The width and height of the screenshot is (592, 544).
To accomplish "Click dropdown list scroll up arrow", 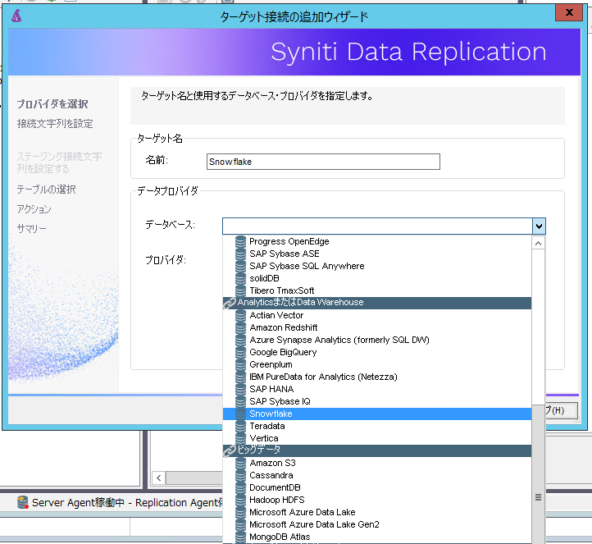I will coord(538,244).
